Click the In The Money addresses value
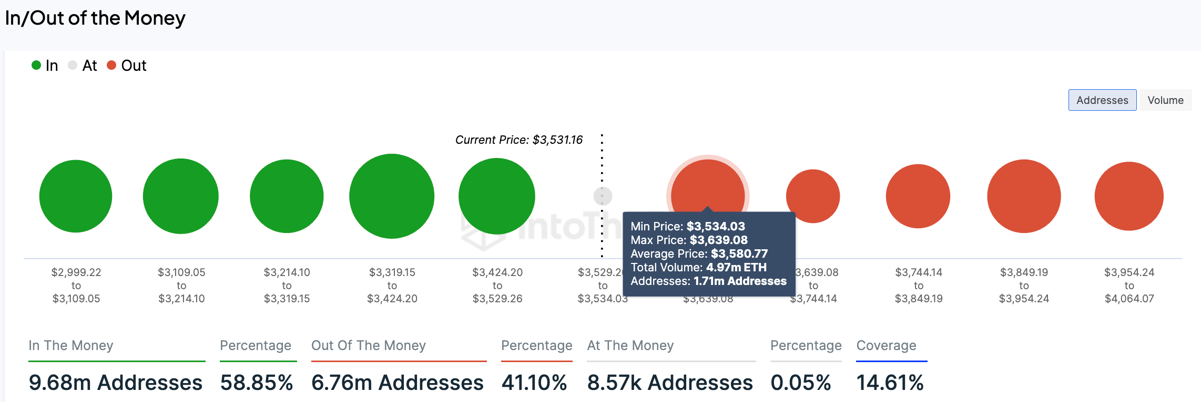1201x402 pixels. point(116,383)
